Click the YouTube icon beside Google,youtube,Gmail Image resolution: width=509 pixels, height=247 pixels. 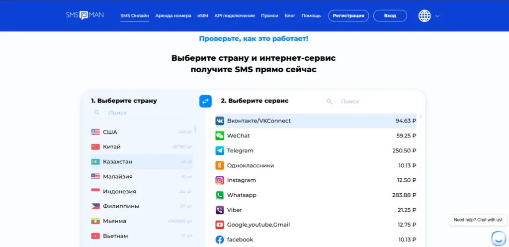click(x=220, y=225)
